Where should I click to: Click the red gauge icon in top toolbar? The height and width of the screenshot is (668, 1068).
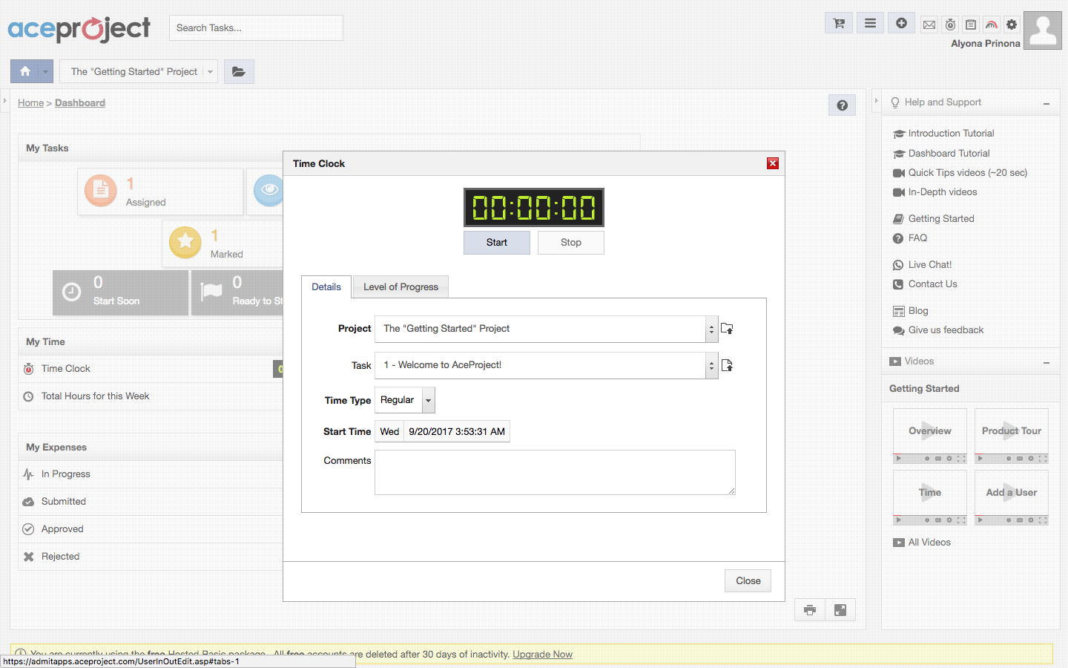(x=992, y=24)
